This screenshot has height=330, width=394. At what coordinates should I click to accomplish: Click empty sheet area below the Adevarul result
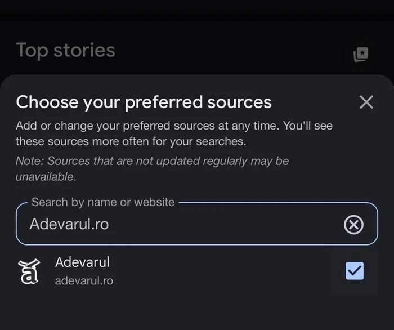(197, 310)
